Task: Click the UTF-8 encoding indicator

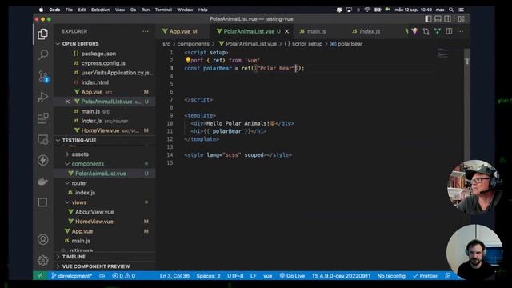Action: (x=235, y=276)
